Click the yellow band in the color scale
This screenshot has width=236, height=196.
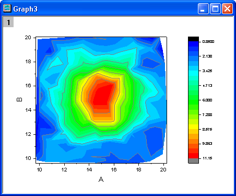pyautogui.click(x=193, y=126)
